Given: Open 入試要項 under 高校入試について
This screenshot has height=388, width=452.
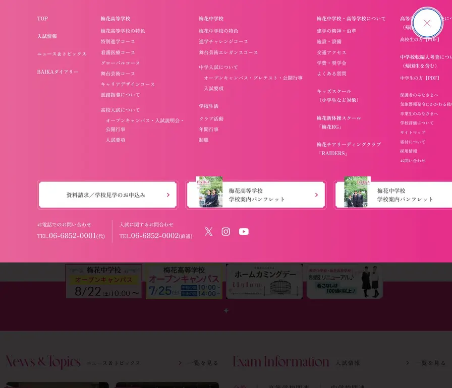Looking at the screenshot, I should pos(116,140).
